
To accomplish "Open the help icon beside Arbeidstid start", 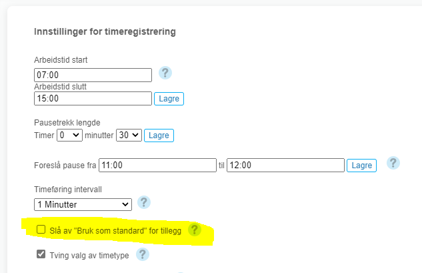I will point(165,73).
